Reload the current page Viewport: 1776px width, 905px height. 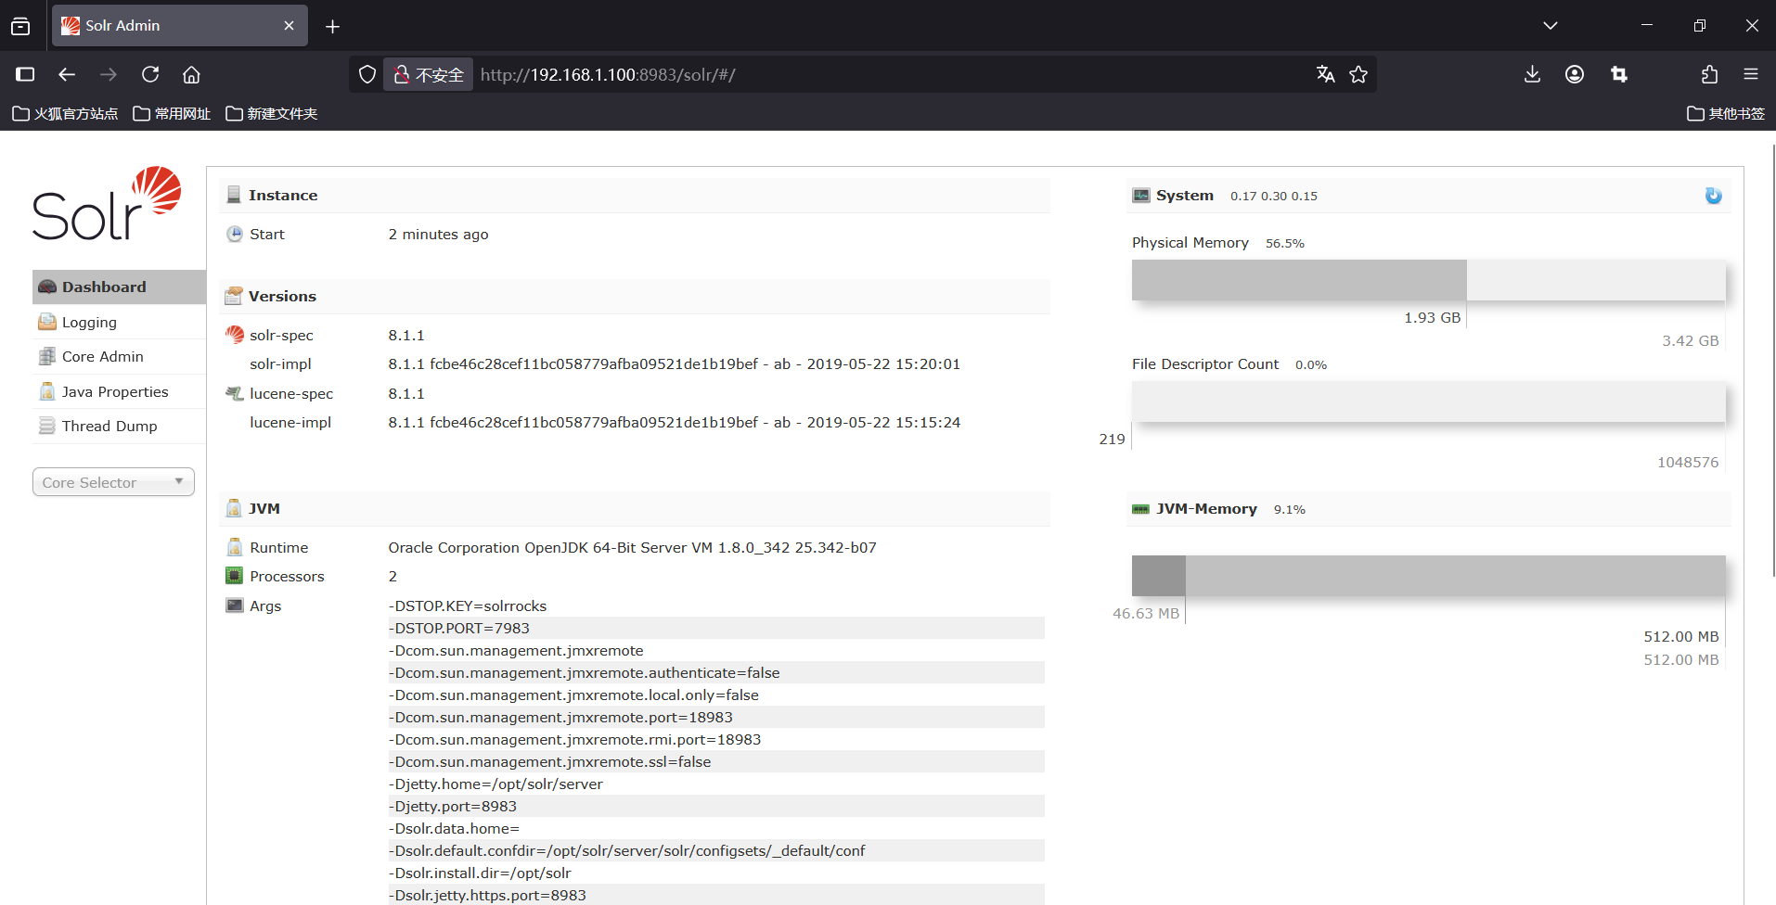tap(150, 74)
